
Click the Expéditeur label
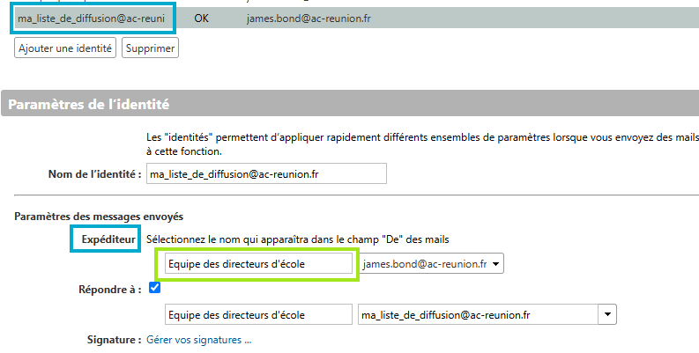click(105, 239)
